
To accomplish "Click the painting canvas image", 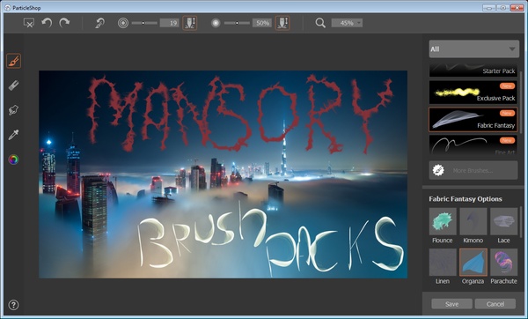I will [223, 174].
